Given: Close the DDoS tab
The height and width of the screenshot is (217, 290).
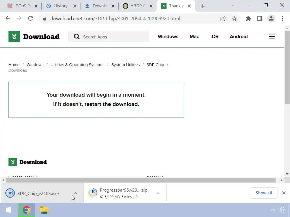Looking at the screenshot, I should click(36, 6).
